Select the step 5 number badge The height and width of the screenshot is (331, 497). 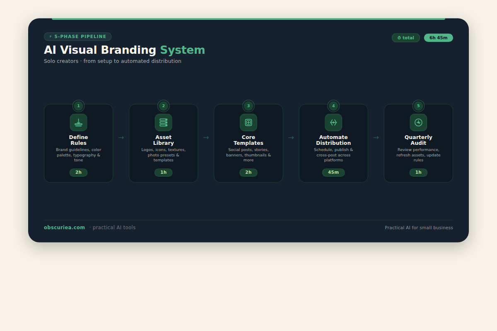[x=418, y=106]
